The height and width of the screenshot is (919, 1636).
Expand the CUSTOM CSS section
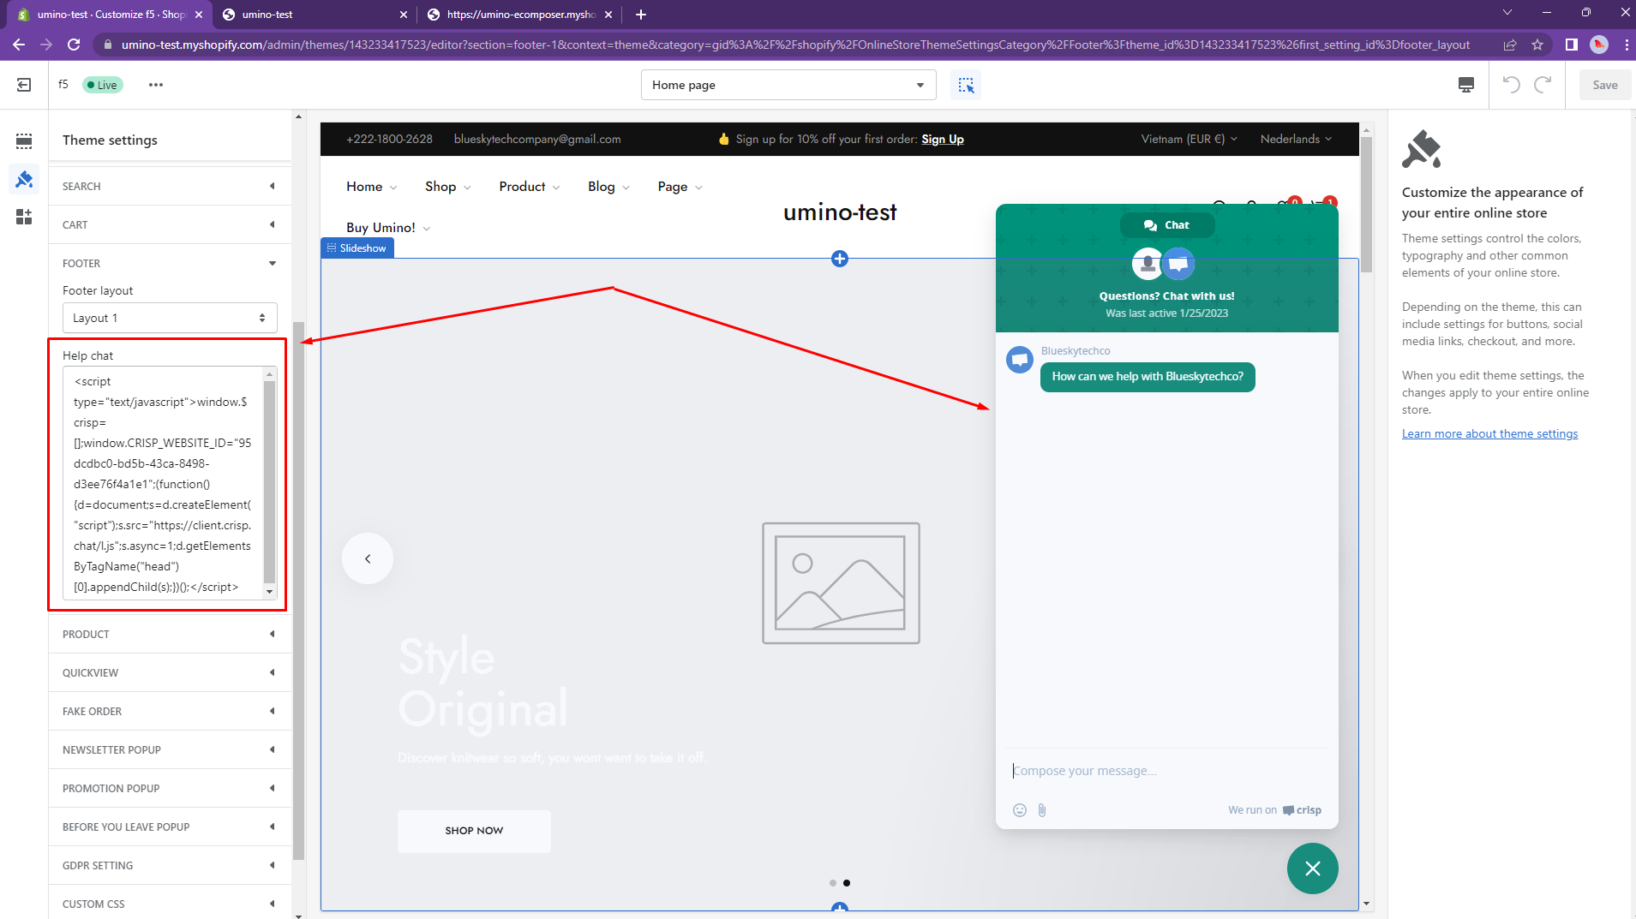coord(170,904)
